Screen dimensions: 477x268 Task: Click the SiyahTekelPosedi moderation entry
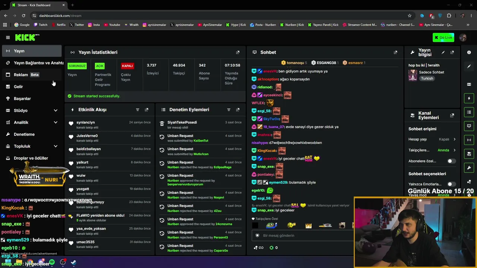point(201,125)
